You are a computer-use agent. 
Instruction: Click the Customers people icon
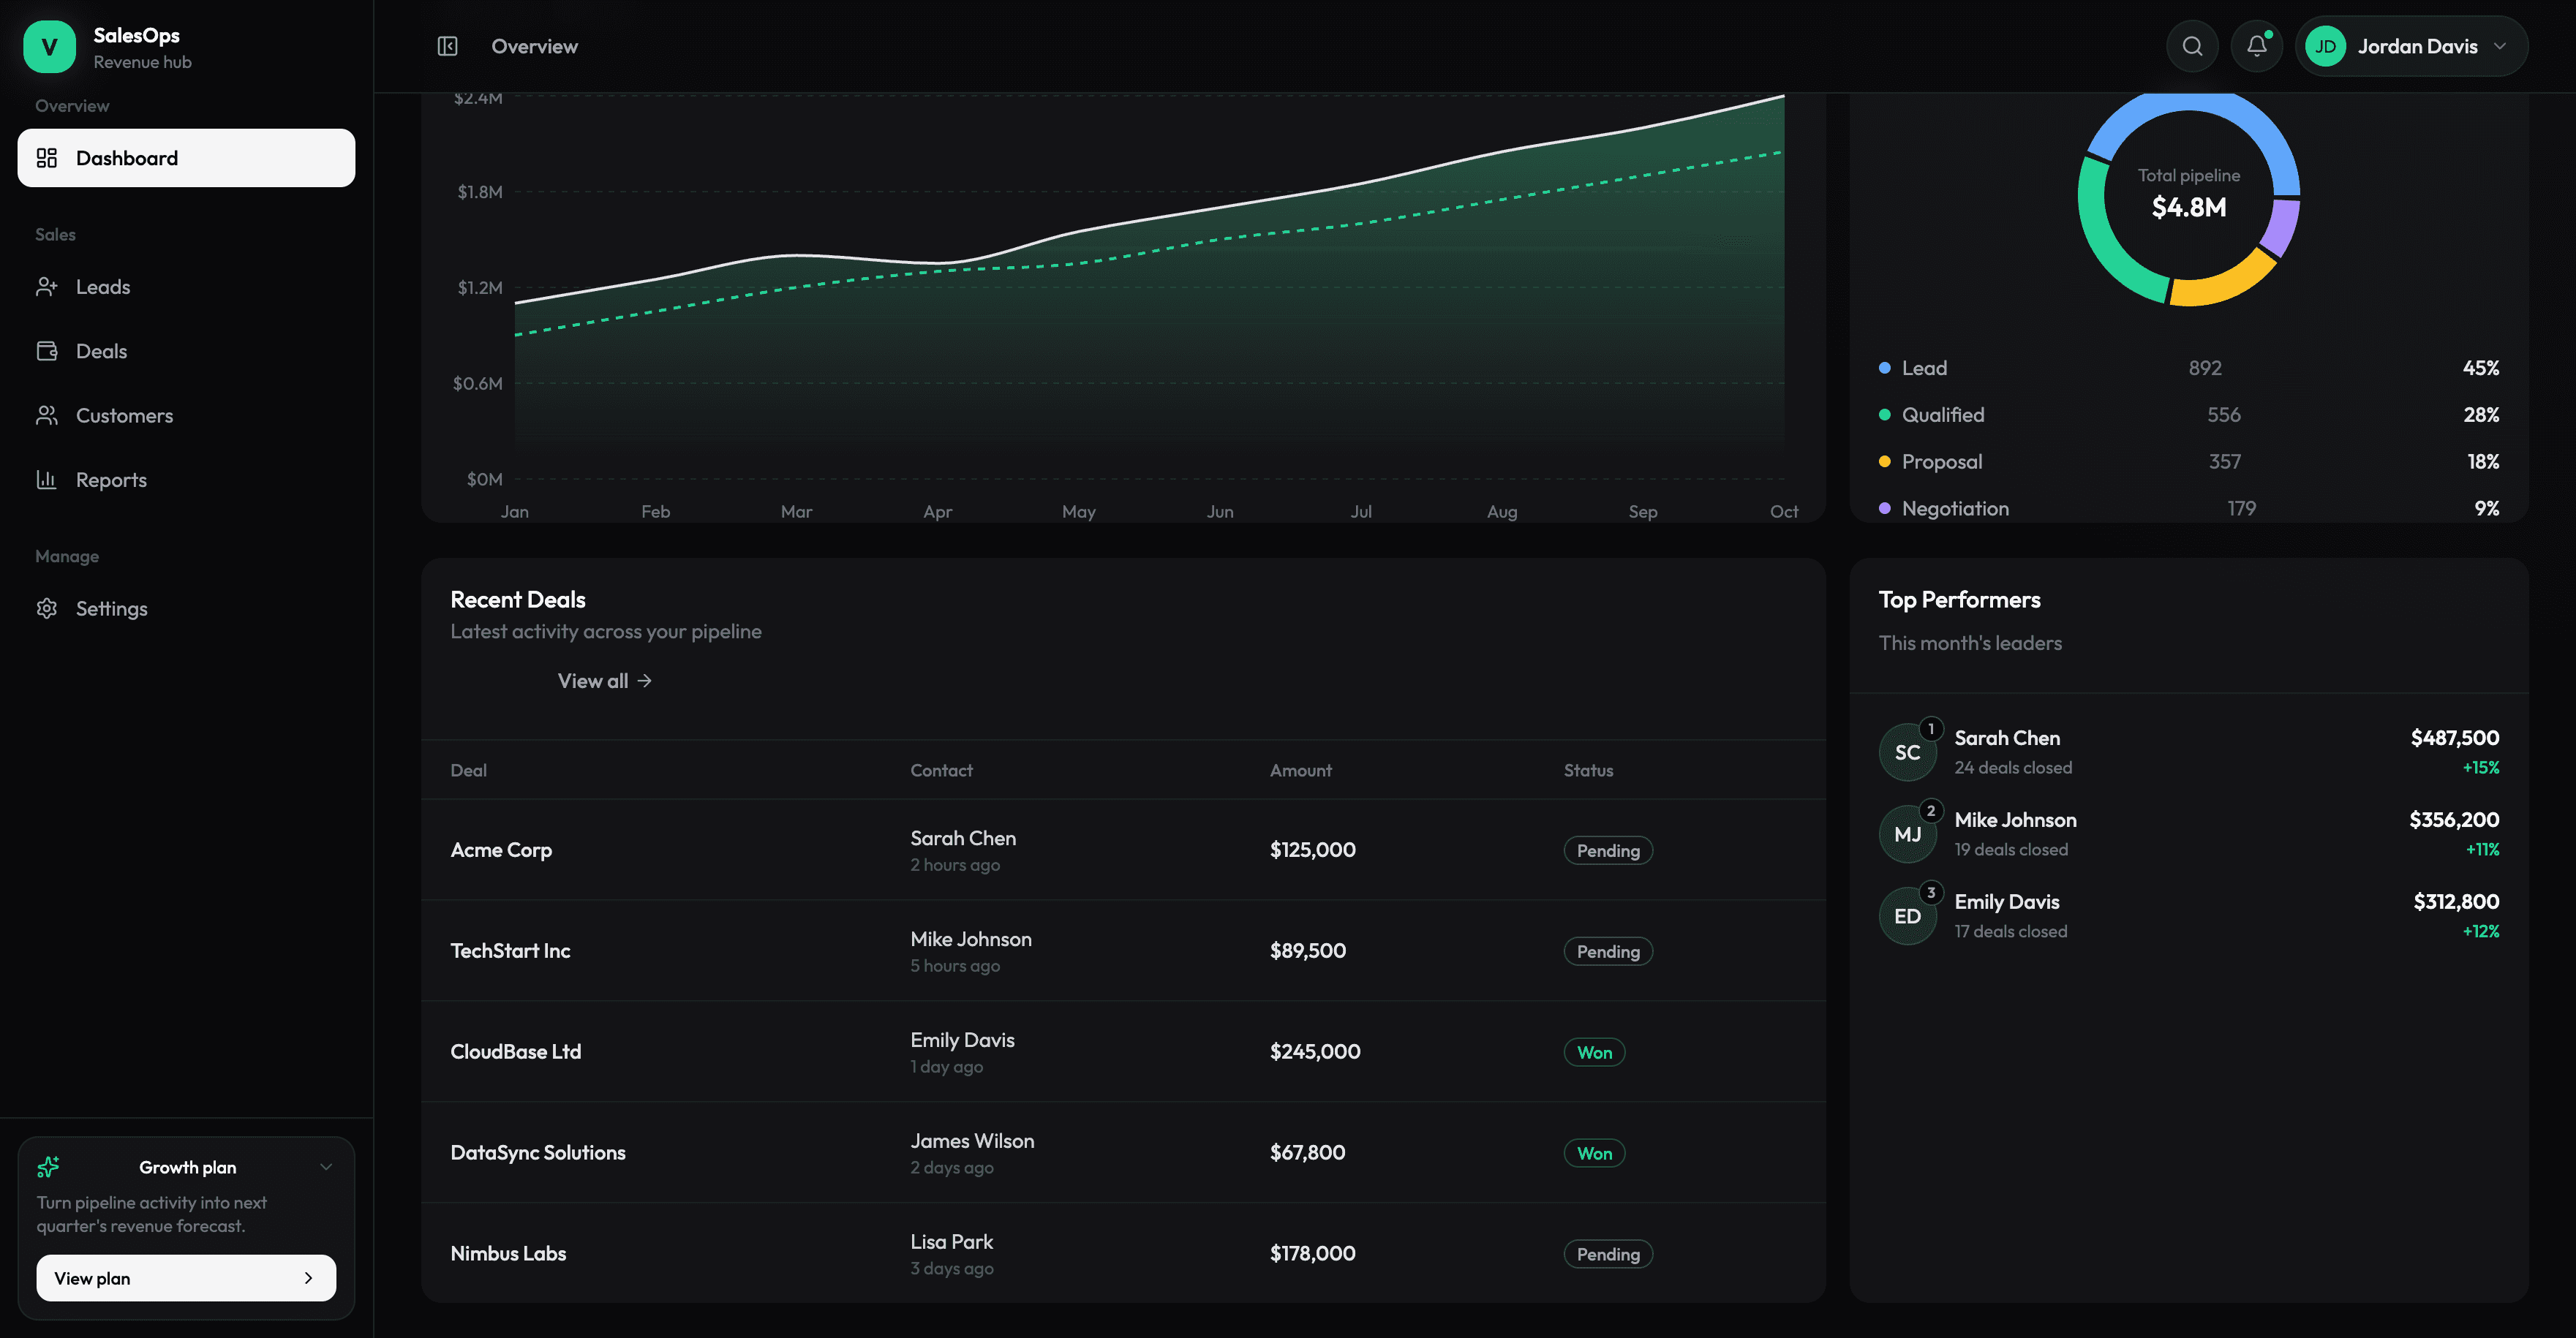pyautogui.click(x=47, y=415)
